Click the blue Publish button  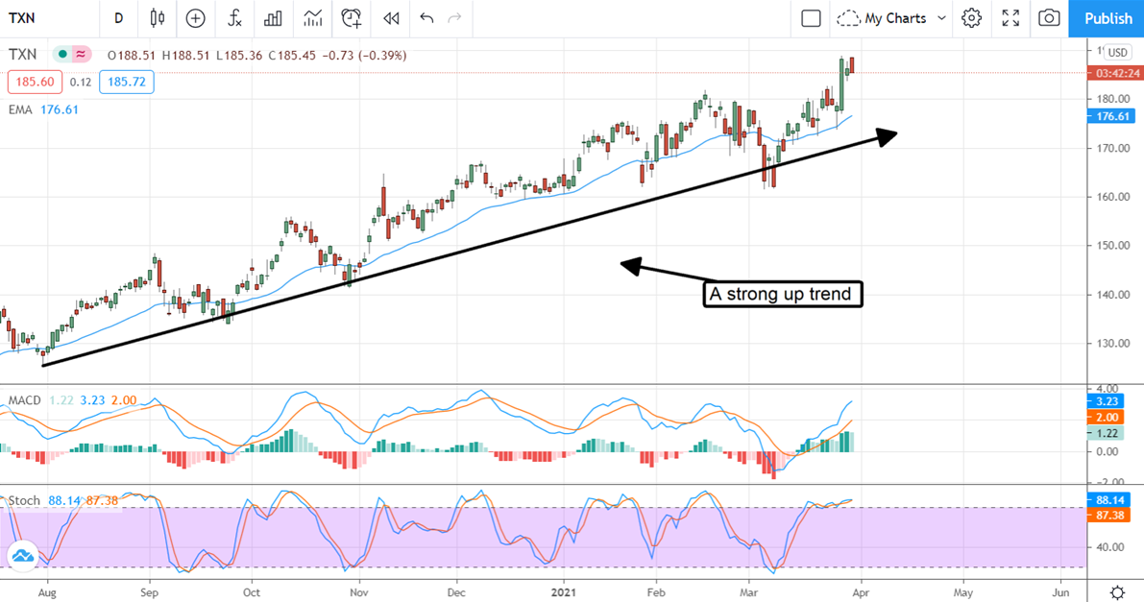(1107, 18)
